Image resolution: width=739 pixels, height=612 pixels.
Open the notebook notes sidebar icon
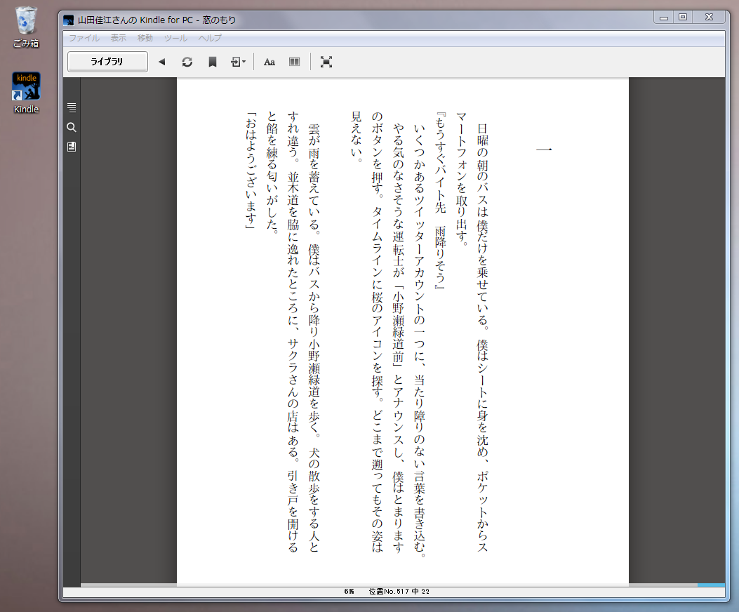click(72, 147)
